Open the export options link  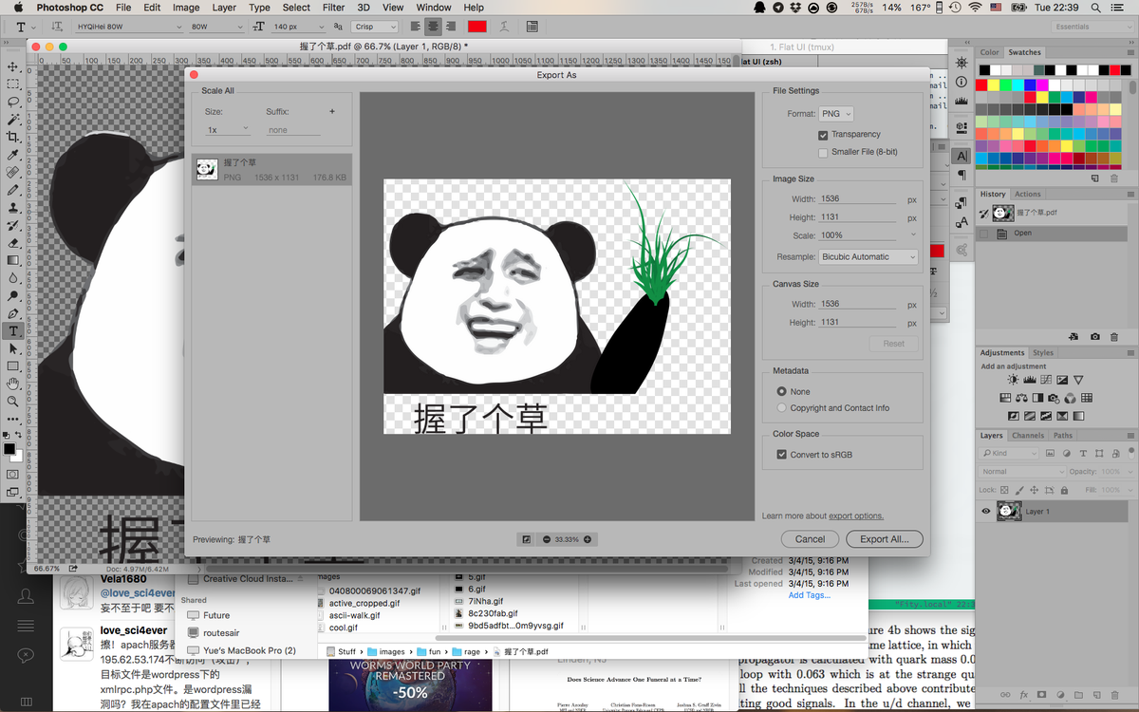[x=855, y=516]
